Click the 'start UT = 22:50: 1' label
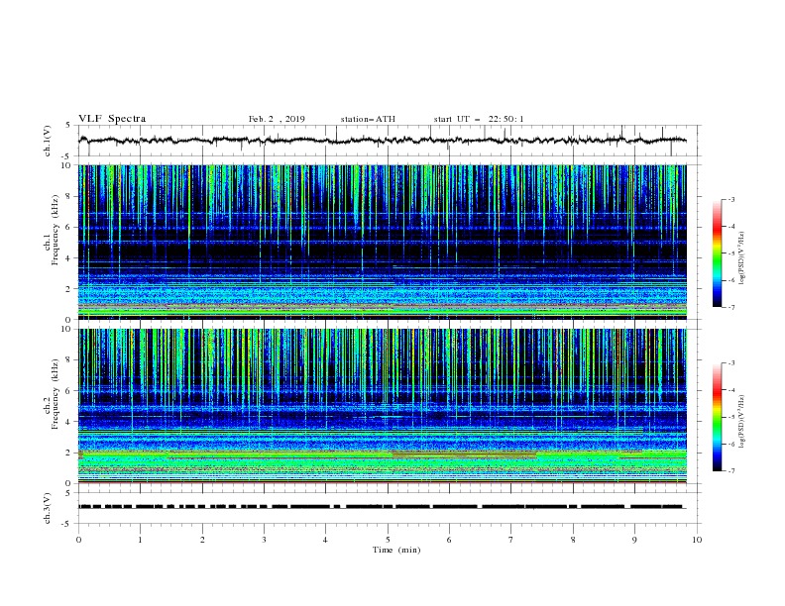Image resolution: width=785 pixels, height=606 pixels. pyautogui.click(x=479, y=119)
